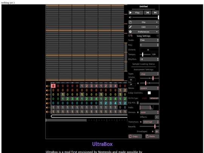Image resolution: width=204 pixels, height=153 pixels.
Task: Click the master volume slider
Action: point(145,17)
